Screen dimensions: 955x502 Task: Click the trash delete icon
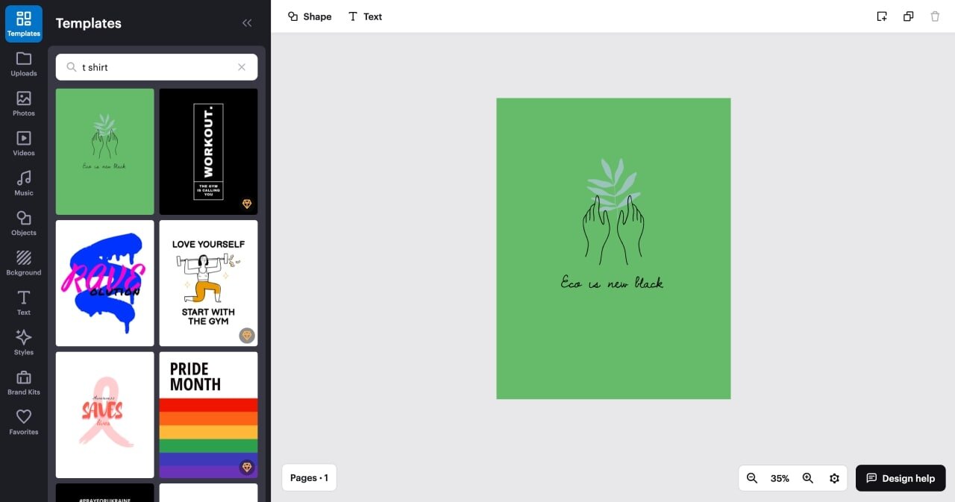[x=935, y=16]
